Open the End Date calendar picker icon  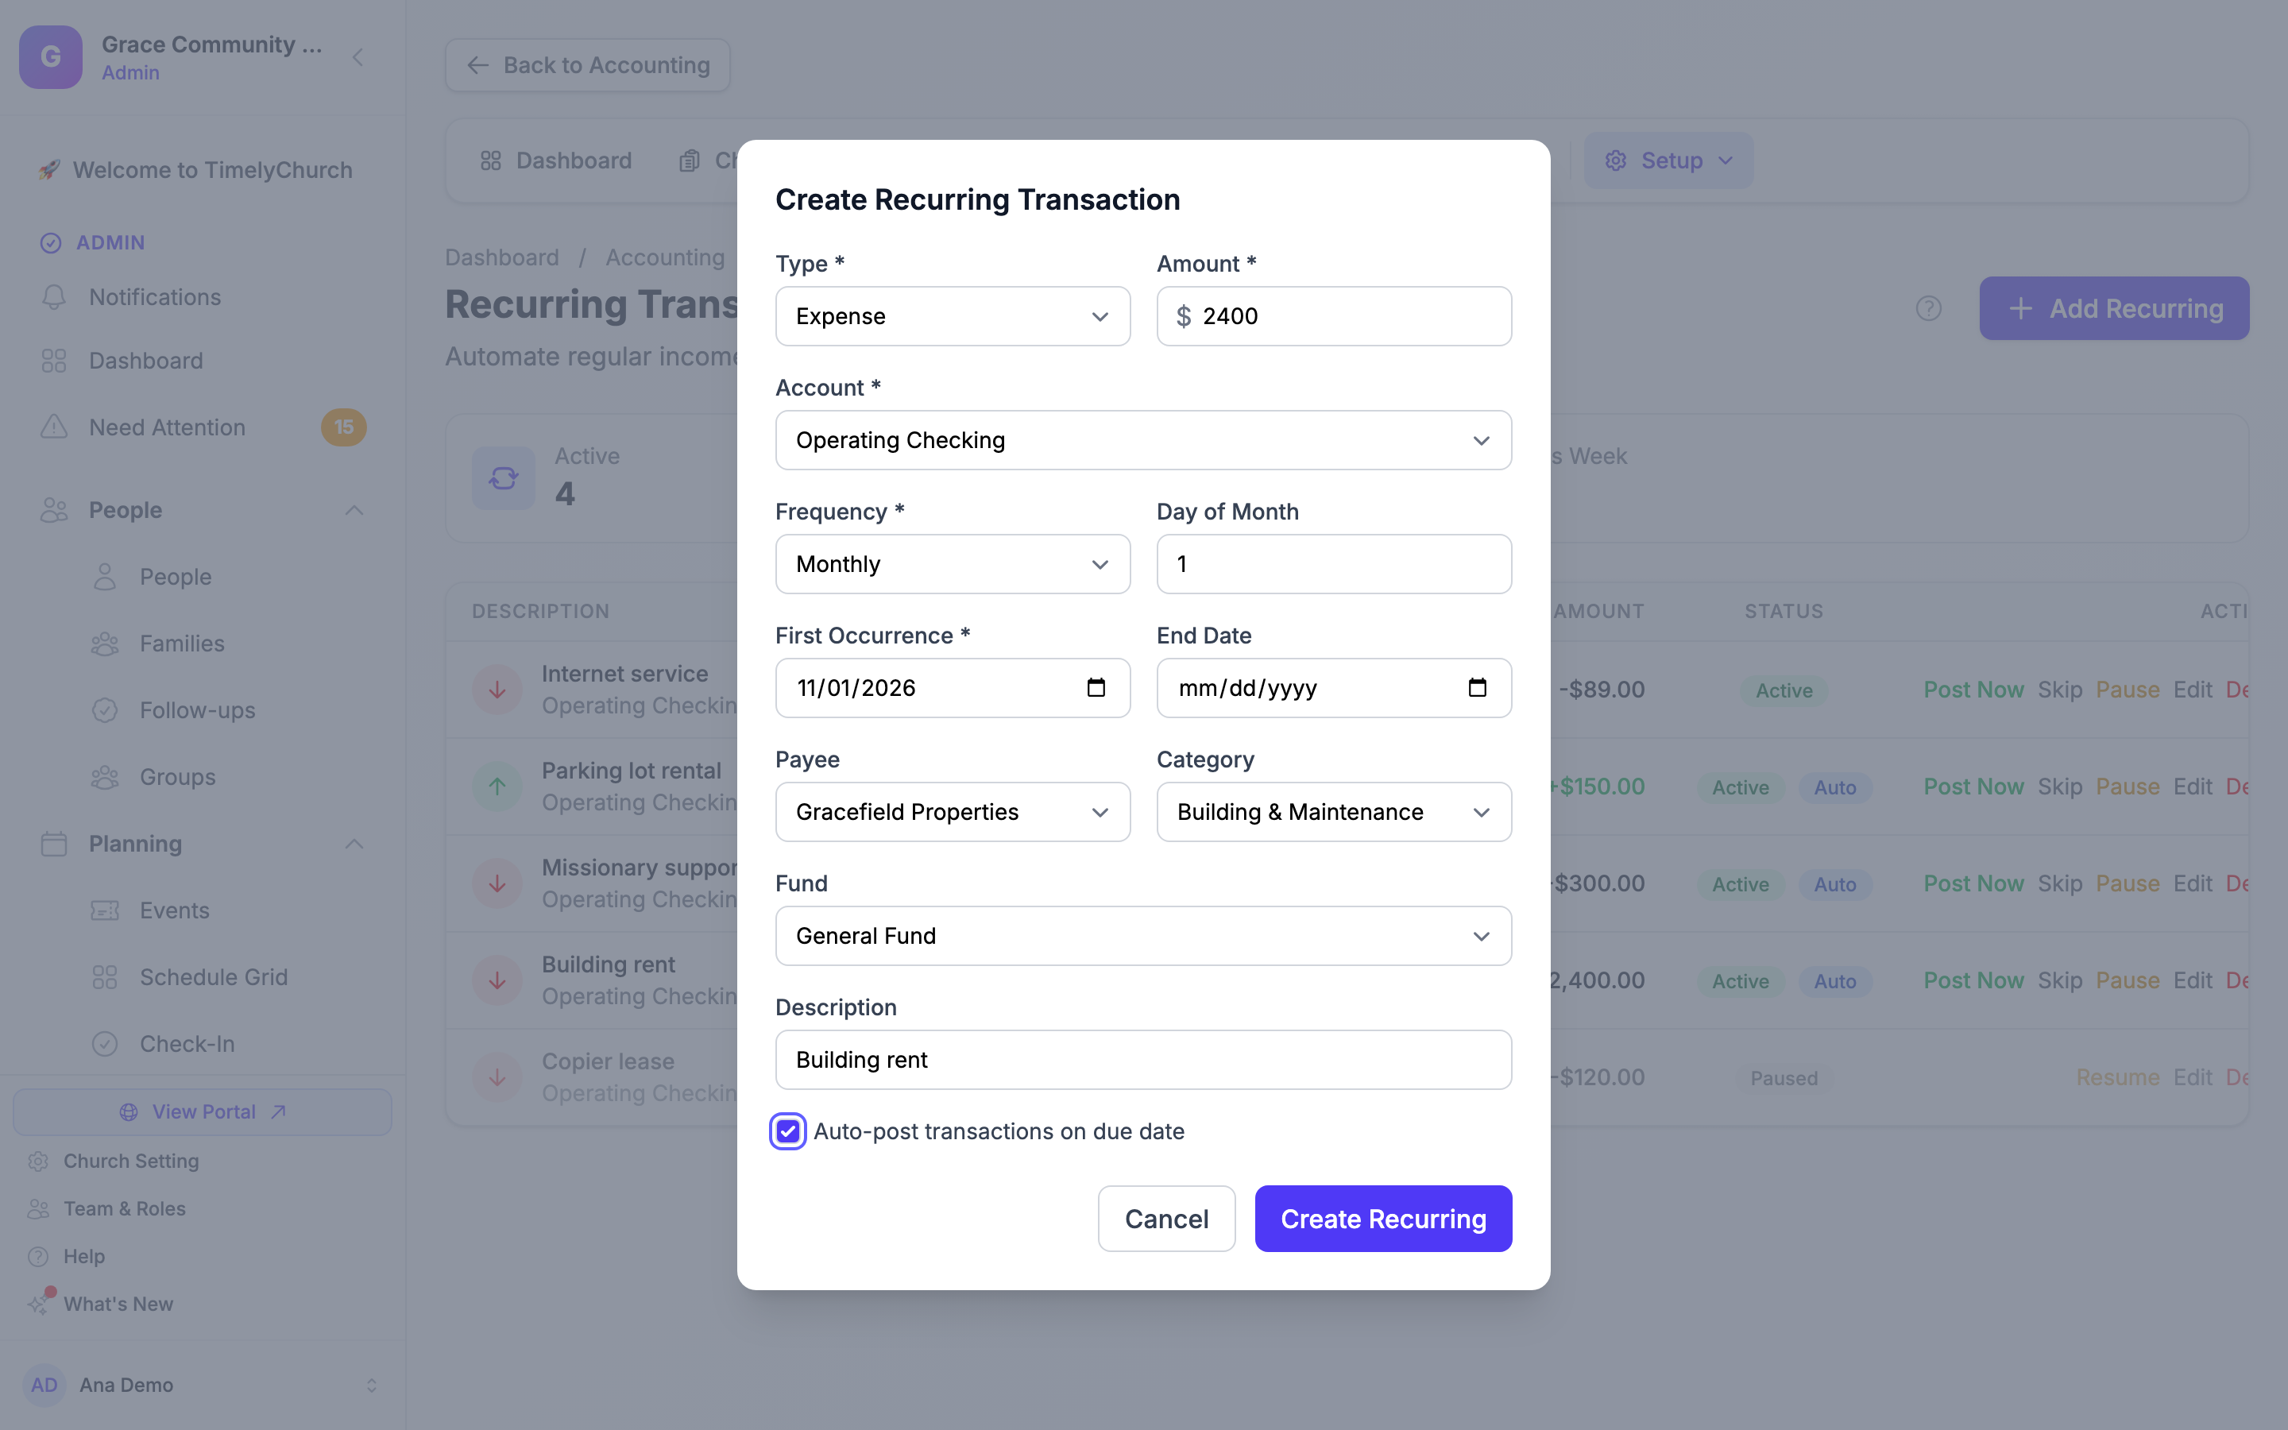click(x=1477, y=687)
